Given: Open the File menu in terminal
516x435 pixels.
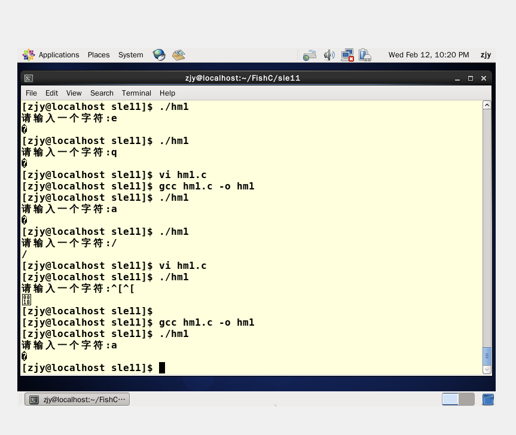Looking at the screenshot, I should [x=31, y=93].
